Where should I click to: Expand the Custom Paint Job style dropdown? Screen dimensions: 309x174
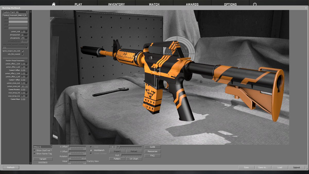[x=15, y=12]
